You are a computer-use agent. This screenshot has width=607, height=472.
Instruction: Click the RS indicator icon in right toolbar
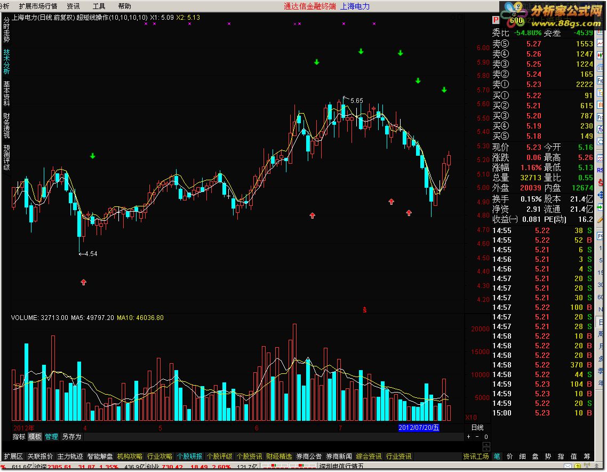tap(601, 170)
